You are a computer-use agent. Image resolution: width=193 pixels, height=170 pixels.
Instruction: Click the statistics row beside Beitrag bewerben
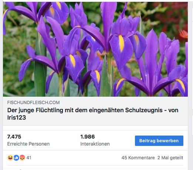[x=95, y=140]
